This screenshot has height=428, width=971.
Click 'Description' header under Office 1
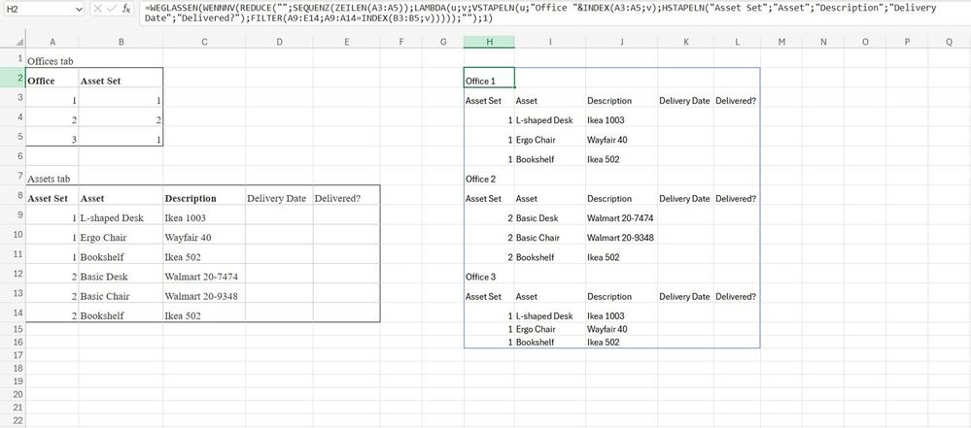click(x=622, y=97)
